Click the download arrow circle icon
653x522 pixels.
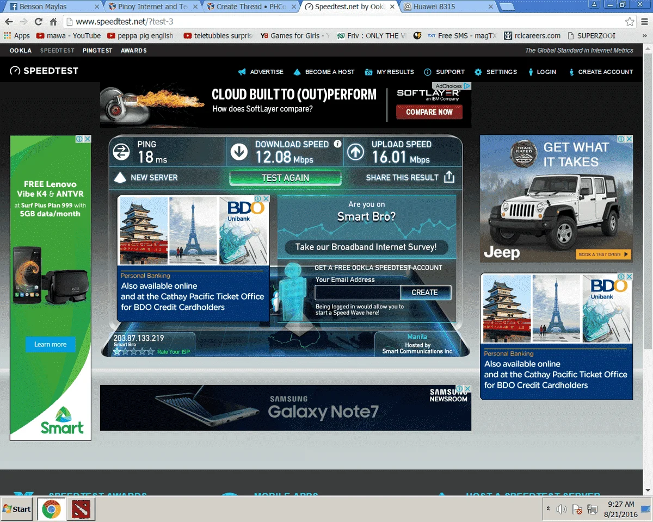click(x=239, y=152)
